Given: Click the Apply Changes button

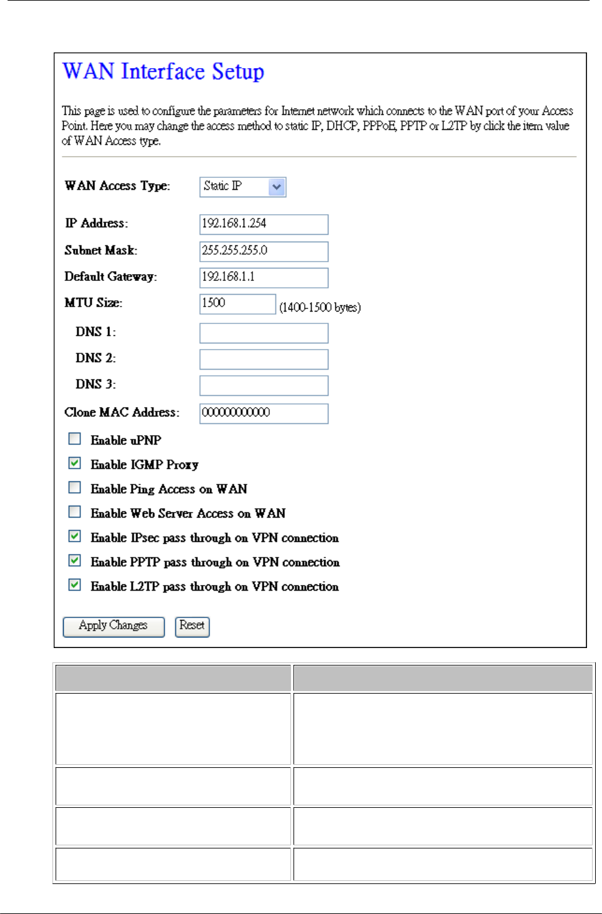Looking at the screenshot, I should [x=114, y=626].
